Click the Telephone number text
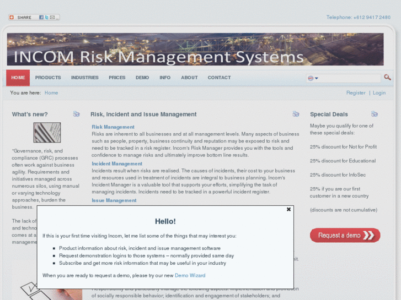 coord(359,18)
